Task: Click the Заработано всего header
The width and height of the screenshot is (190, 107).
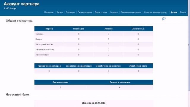Action: 138,66
